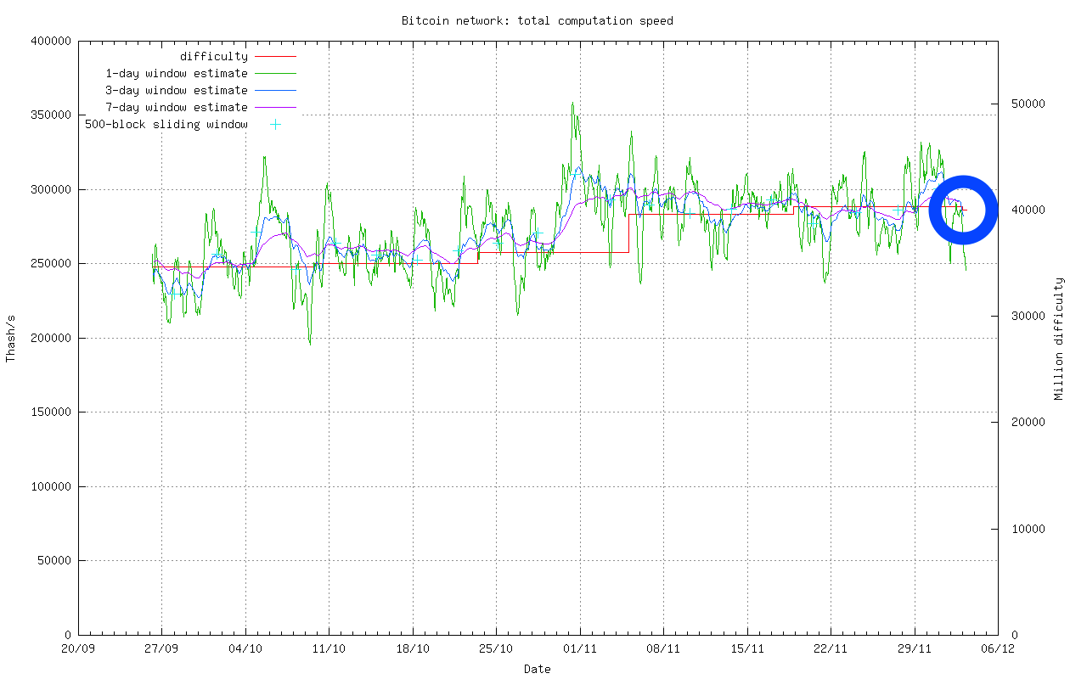Image resolution: width=1087 pixels, height=679 pixels.
Task: Click the '04/10' date tick label
Action: click(x=245, y=650)
